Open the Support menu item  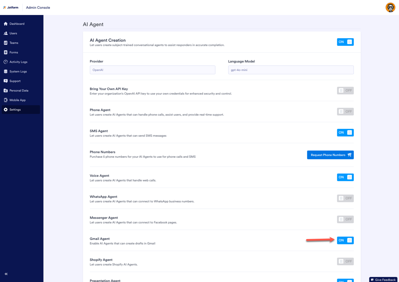[15, 81]
